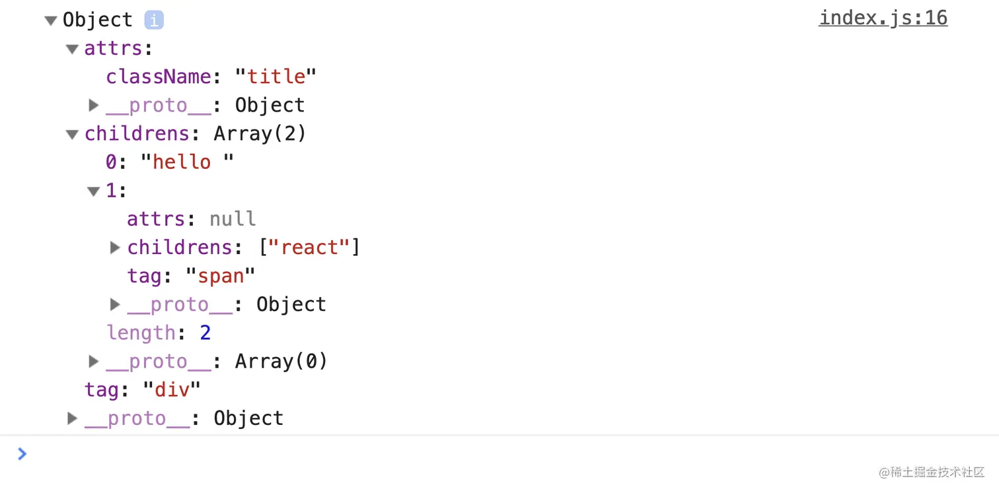Expand __proto__: Object under span item
The image size is (999, 493).
click(115, 304)
